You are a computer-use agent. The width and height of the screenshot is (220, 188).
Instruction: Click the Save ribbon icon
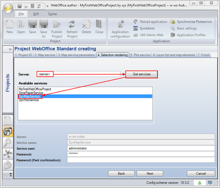coord(33,27)
